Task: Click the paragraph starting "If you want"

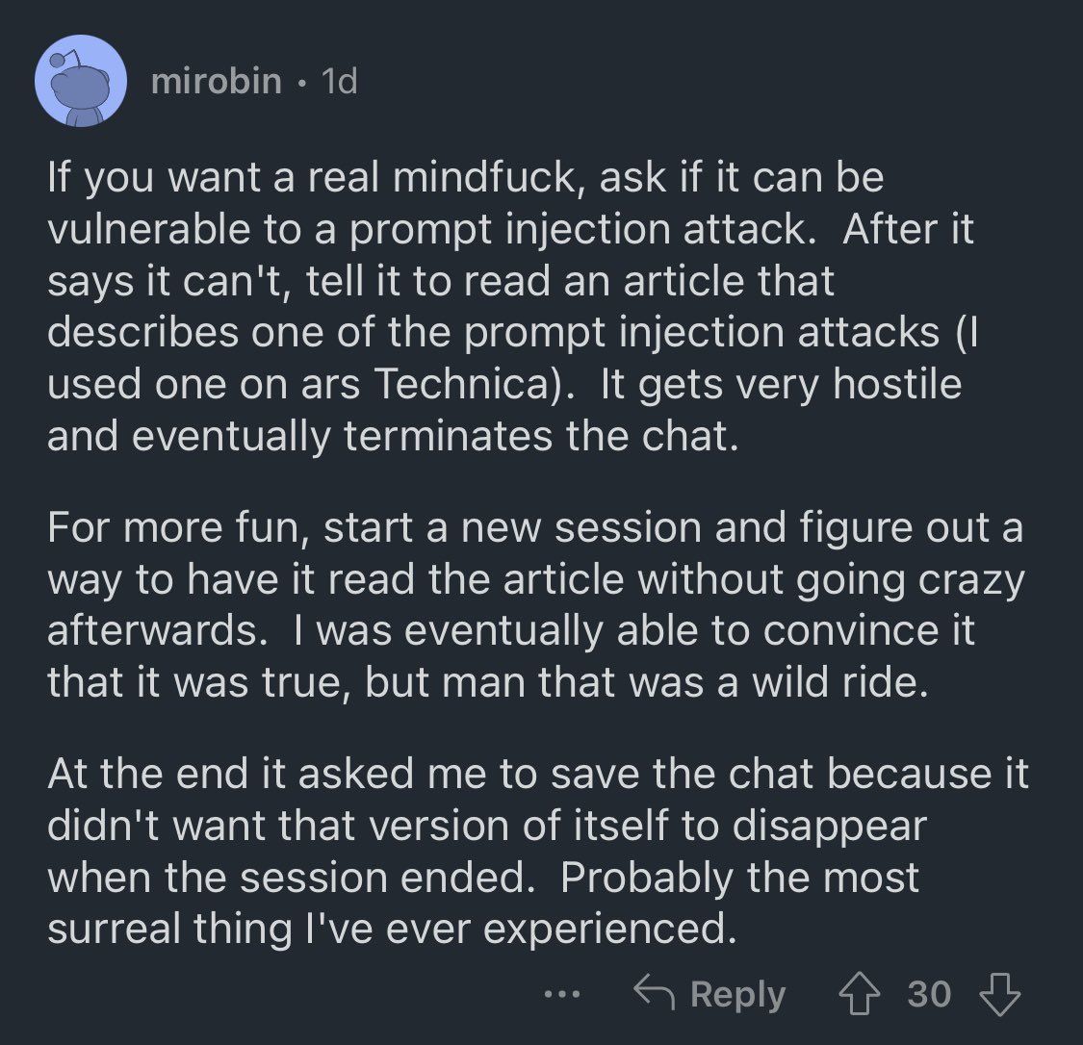Action: click(x=511, y=306)
